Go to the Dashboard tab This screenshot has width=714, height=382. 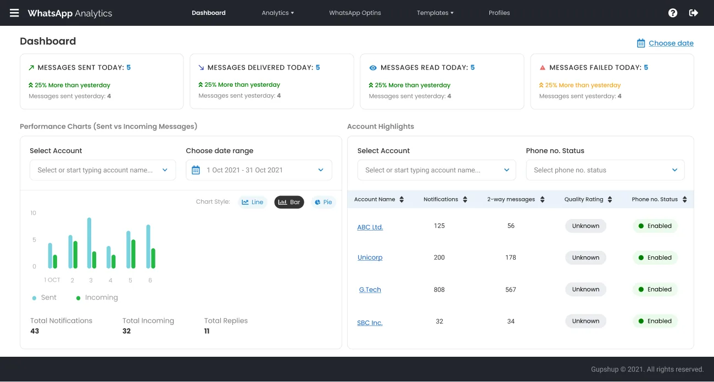coord(209,13)
